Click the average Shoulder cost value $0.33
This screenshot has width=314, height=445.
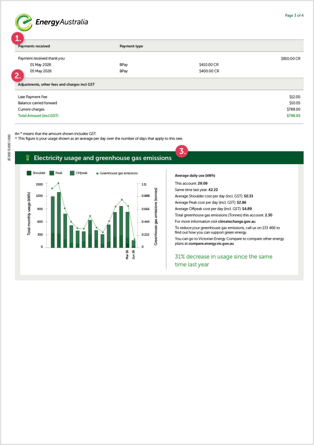pos(249,196)
